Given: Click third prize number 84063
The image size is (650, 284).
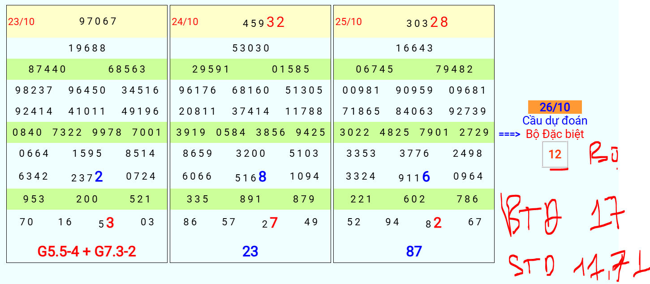Looking at the screenshot, I should (415, 111).
